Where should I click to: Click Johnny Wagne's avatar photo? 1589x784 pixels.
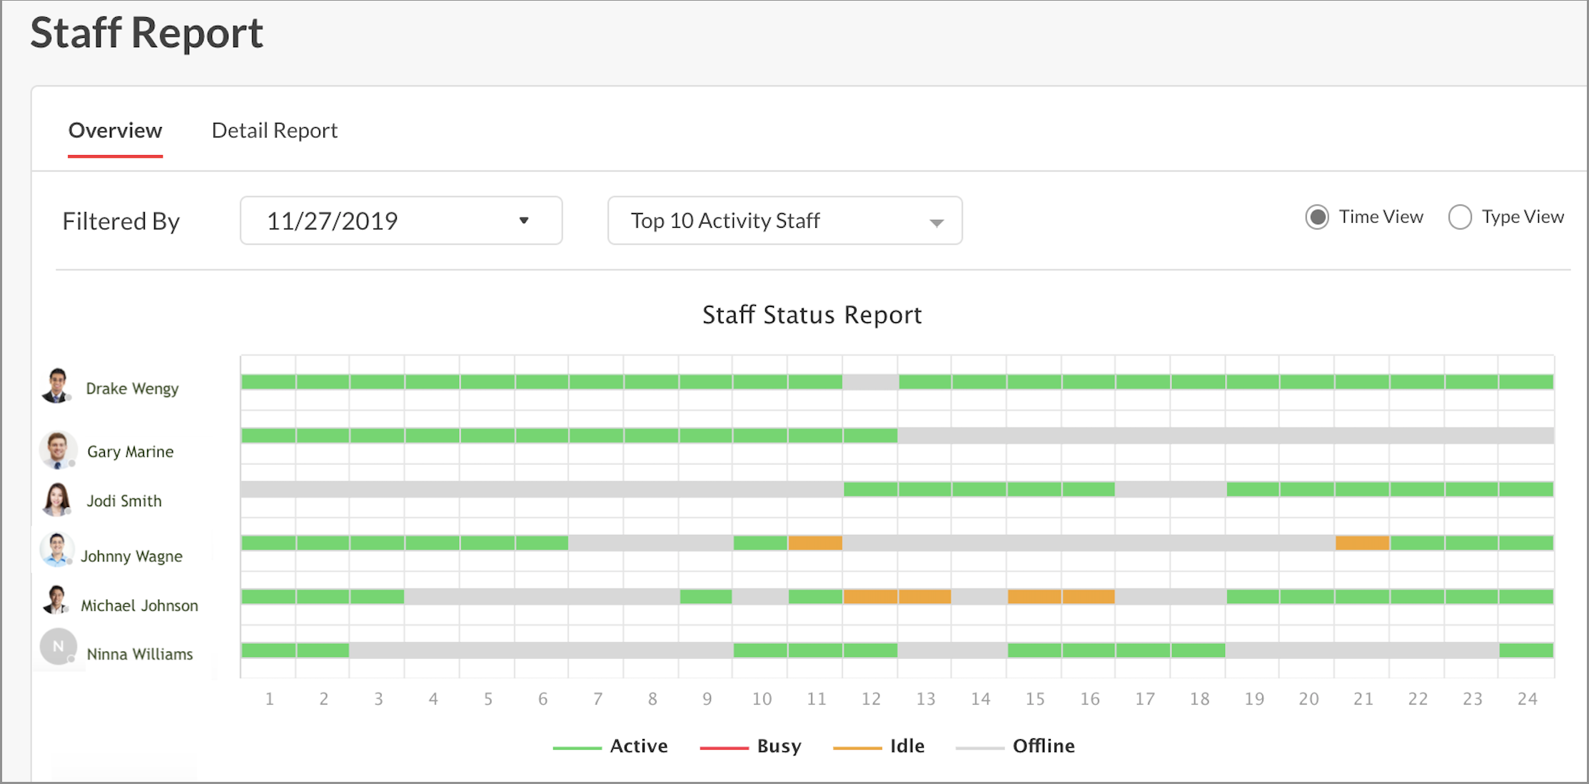pyautogui.click(x=56, y=551)
